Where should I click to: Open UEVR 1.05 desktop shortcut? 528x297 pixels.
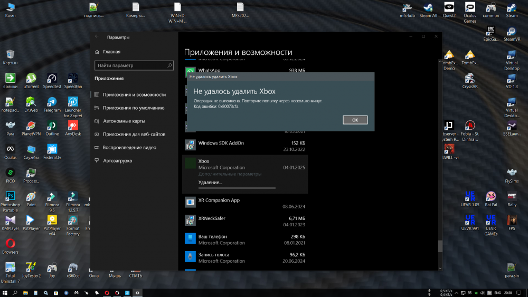[x=470, y=199]
